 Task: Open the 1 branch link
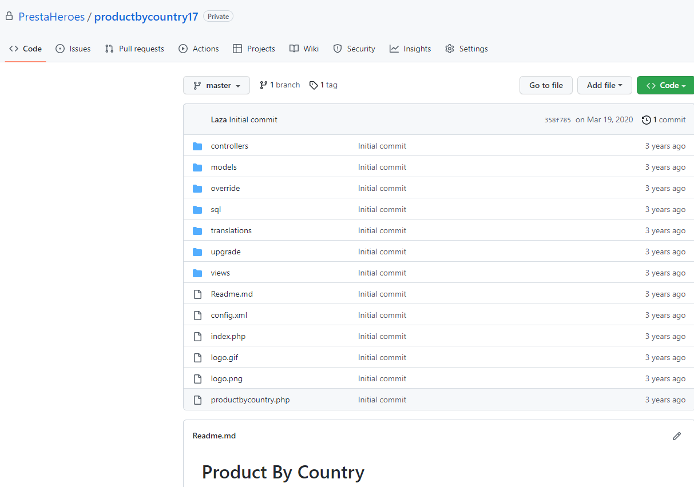(x=280, y=85)
